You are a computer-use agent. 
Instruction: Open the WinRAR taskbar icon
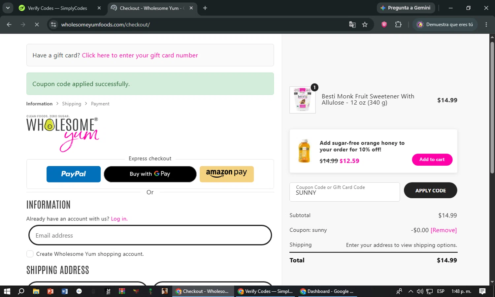click(x=122, y=291)
